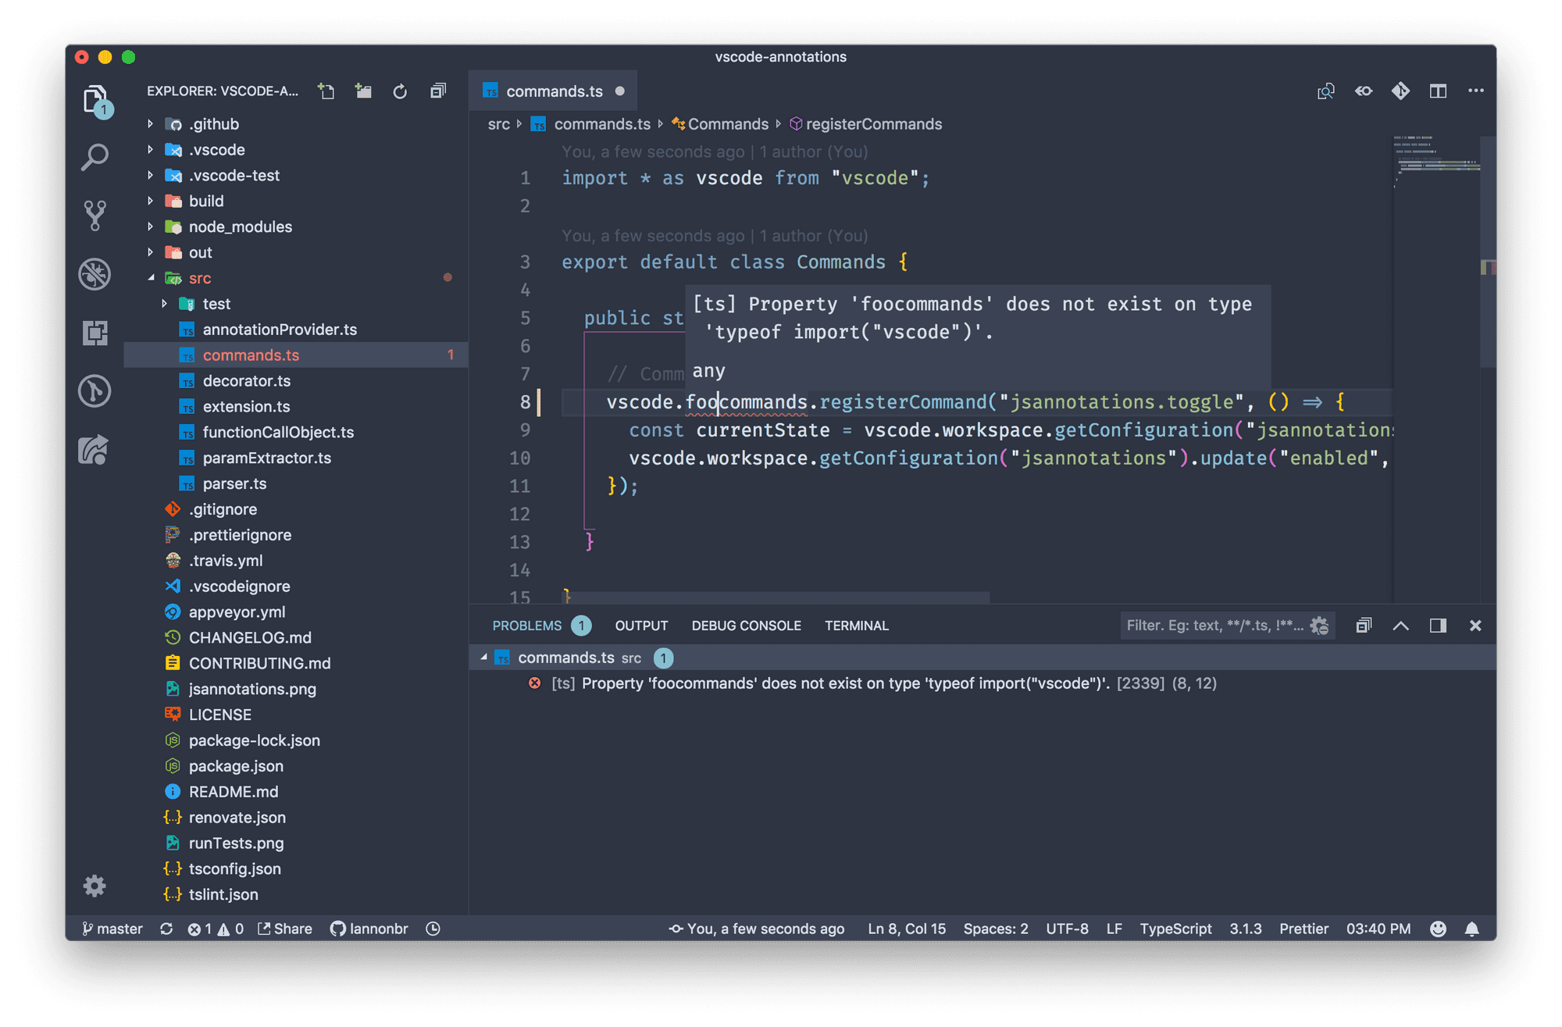The image size is (1562, 1027).
Task: Click the master branch in status bar
Action: (x=112, y=929)
